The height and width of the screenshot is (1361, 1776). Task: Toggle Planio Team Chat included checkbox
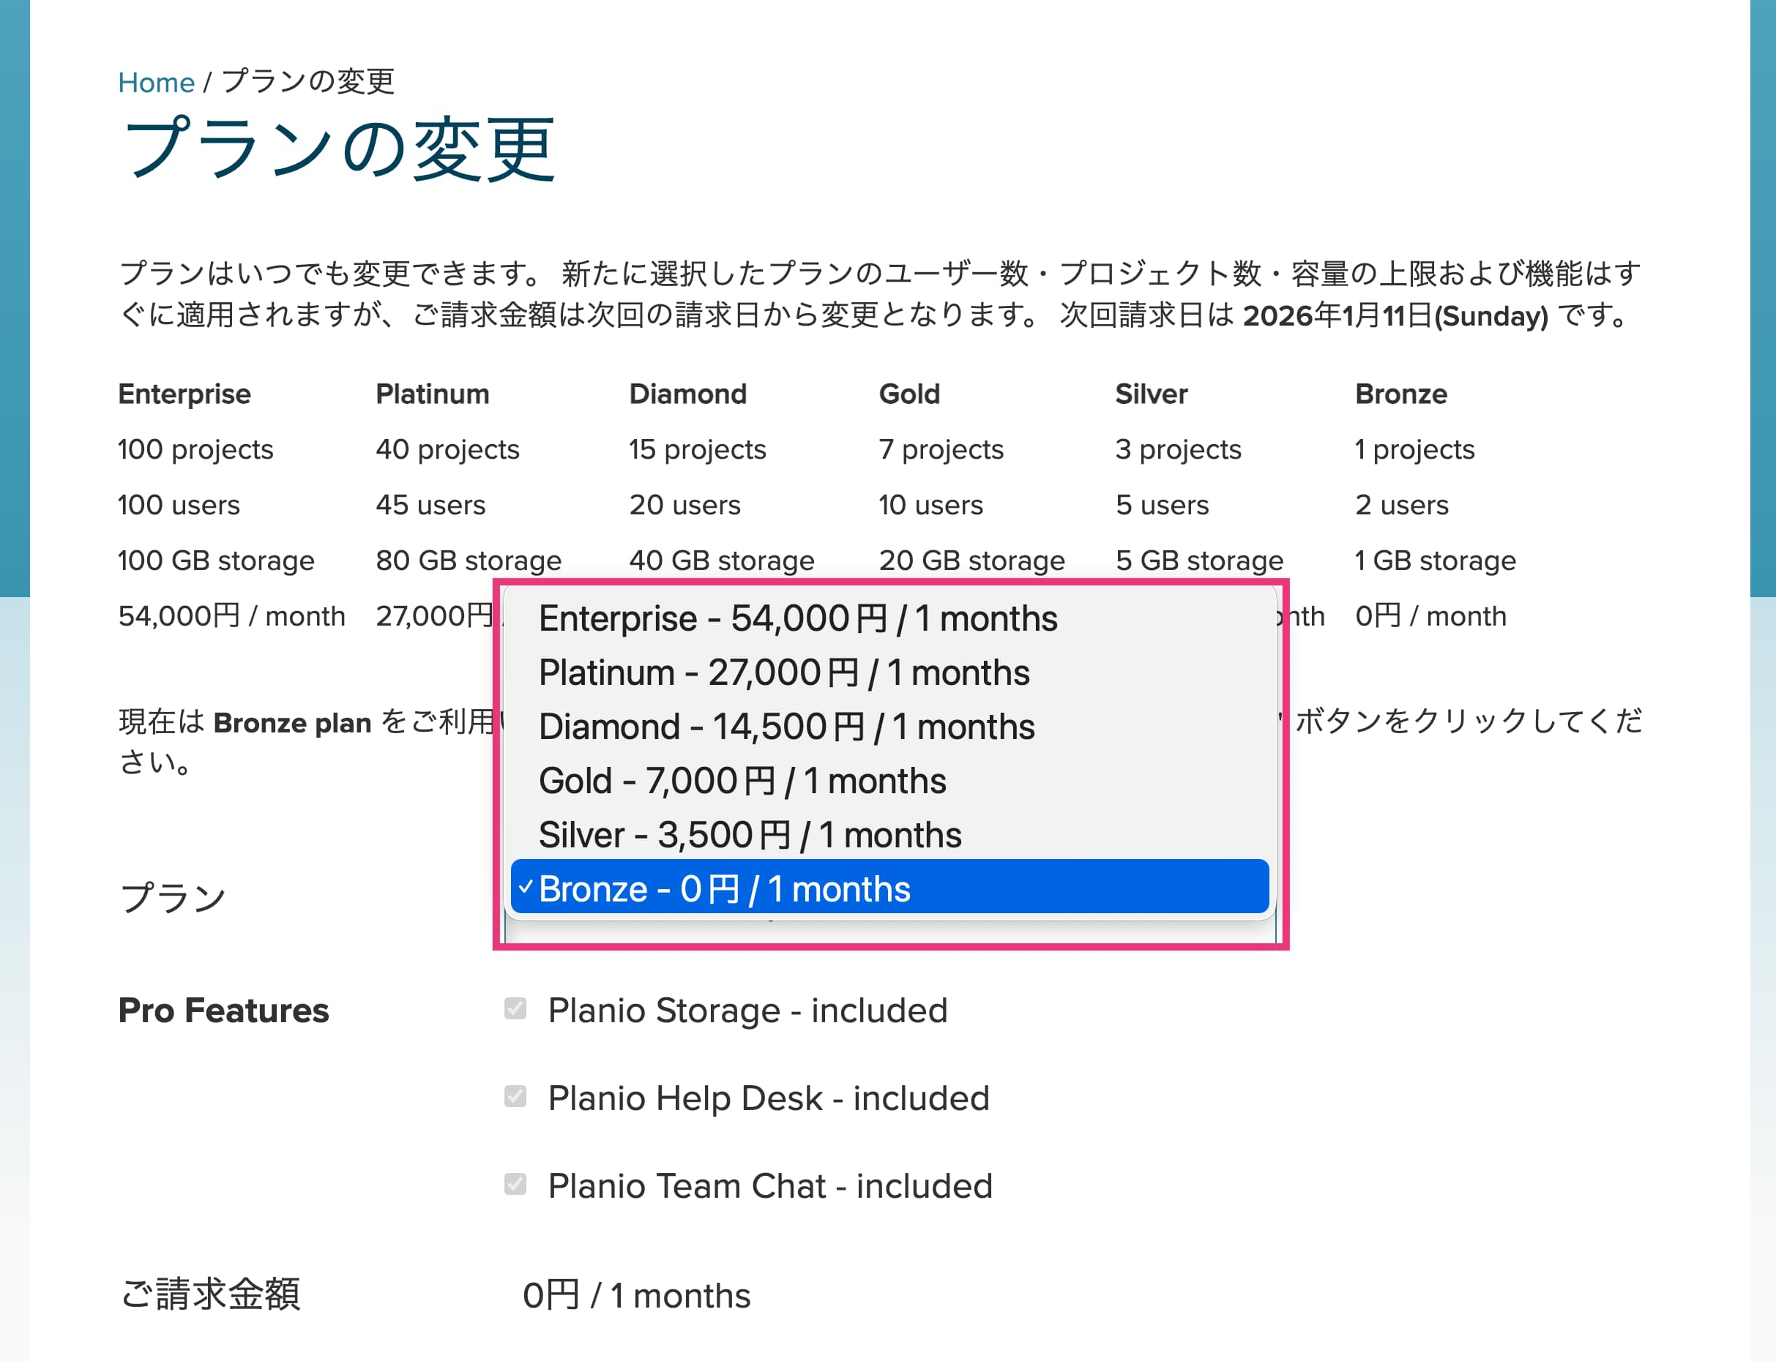tap(515, 1185)
